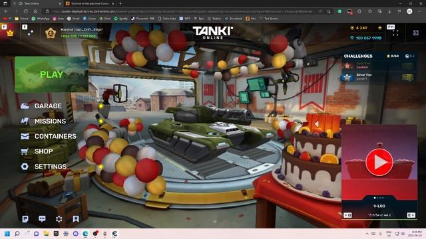Go back in browser history

point(6,11)
